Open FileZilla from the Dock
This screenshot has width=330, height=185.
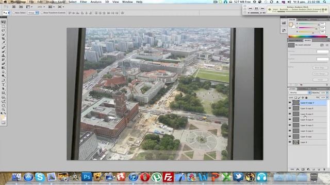pyautogui.click(x=168, y=177)
